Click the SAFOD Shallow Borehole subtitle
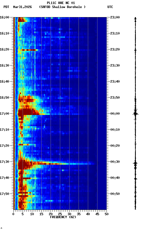This screenshot has width=147, height=231. [62, 7]
